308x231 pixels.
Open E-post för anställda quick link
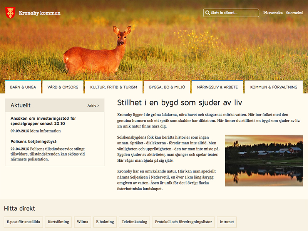(23, 222)
